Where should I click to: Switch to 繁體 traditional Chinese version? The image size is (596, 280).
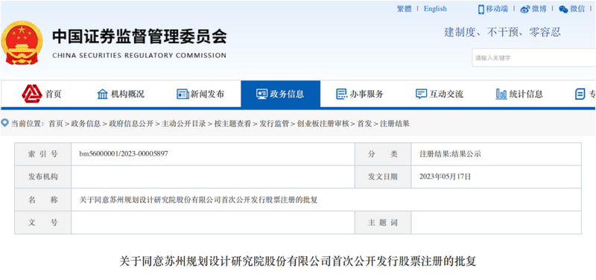[x=405, y=9]
